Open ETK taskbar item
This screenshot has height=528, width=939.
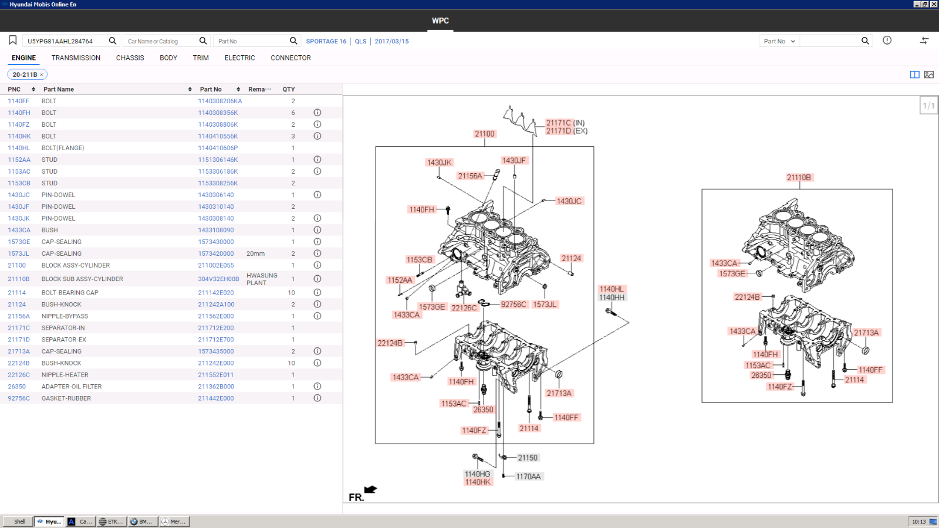point(111,522)
